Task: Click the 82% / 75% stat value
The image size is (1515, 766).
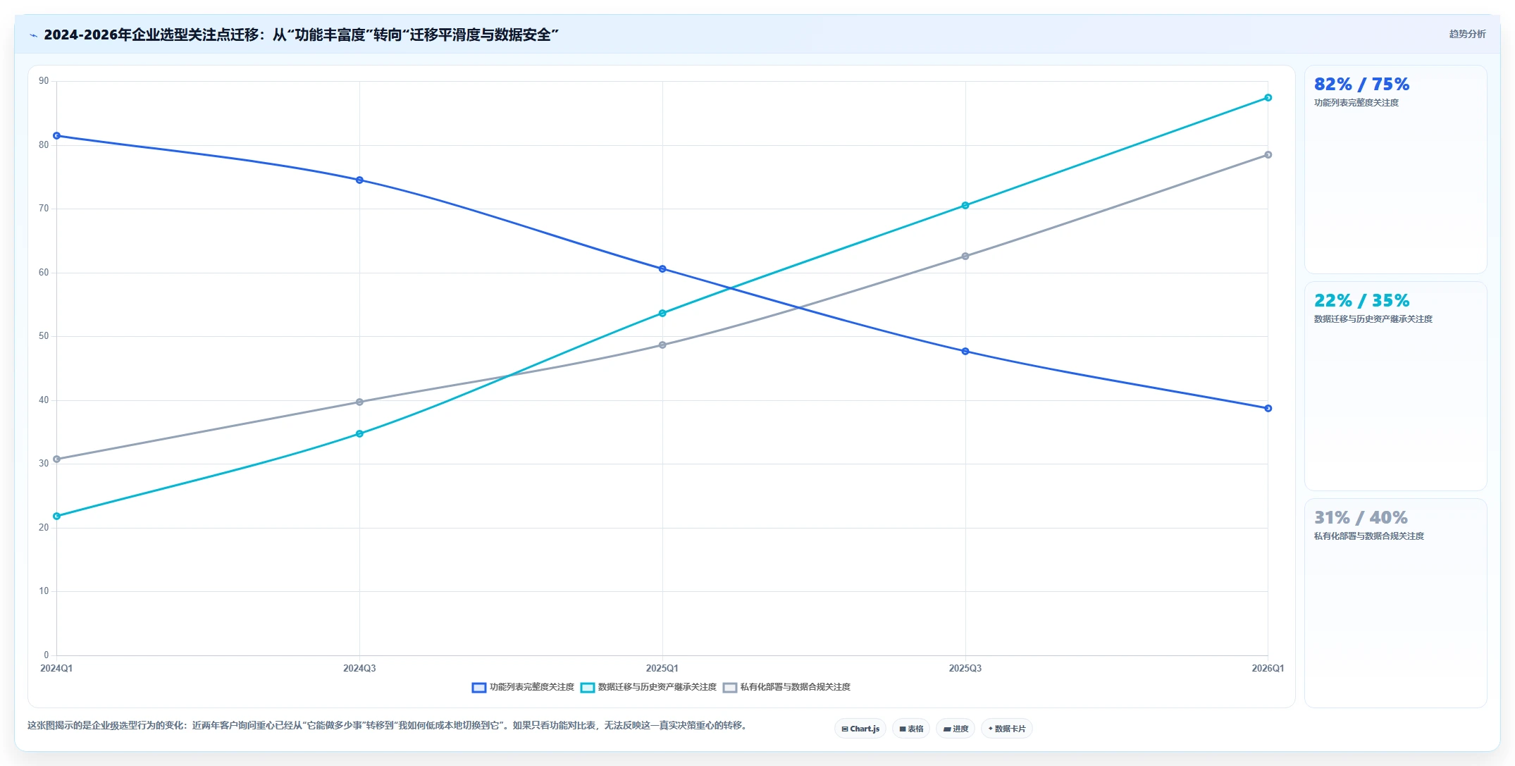Action: point(1361,85)
